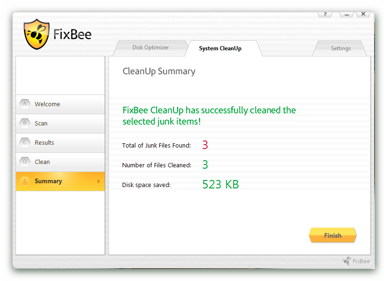Click the 523 KB disk space value

[x=220, y=185]
